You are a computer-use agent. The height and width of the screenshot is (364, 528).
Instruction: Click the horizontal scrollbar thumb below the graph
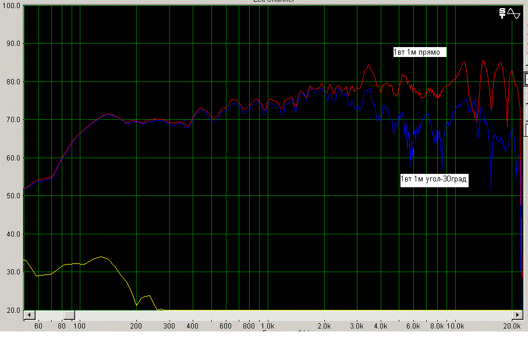click(x=69, y=315)
